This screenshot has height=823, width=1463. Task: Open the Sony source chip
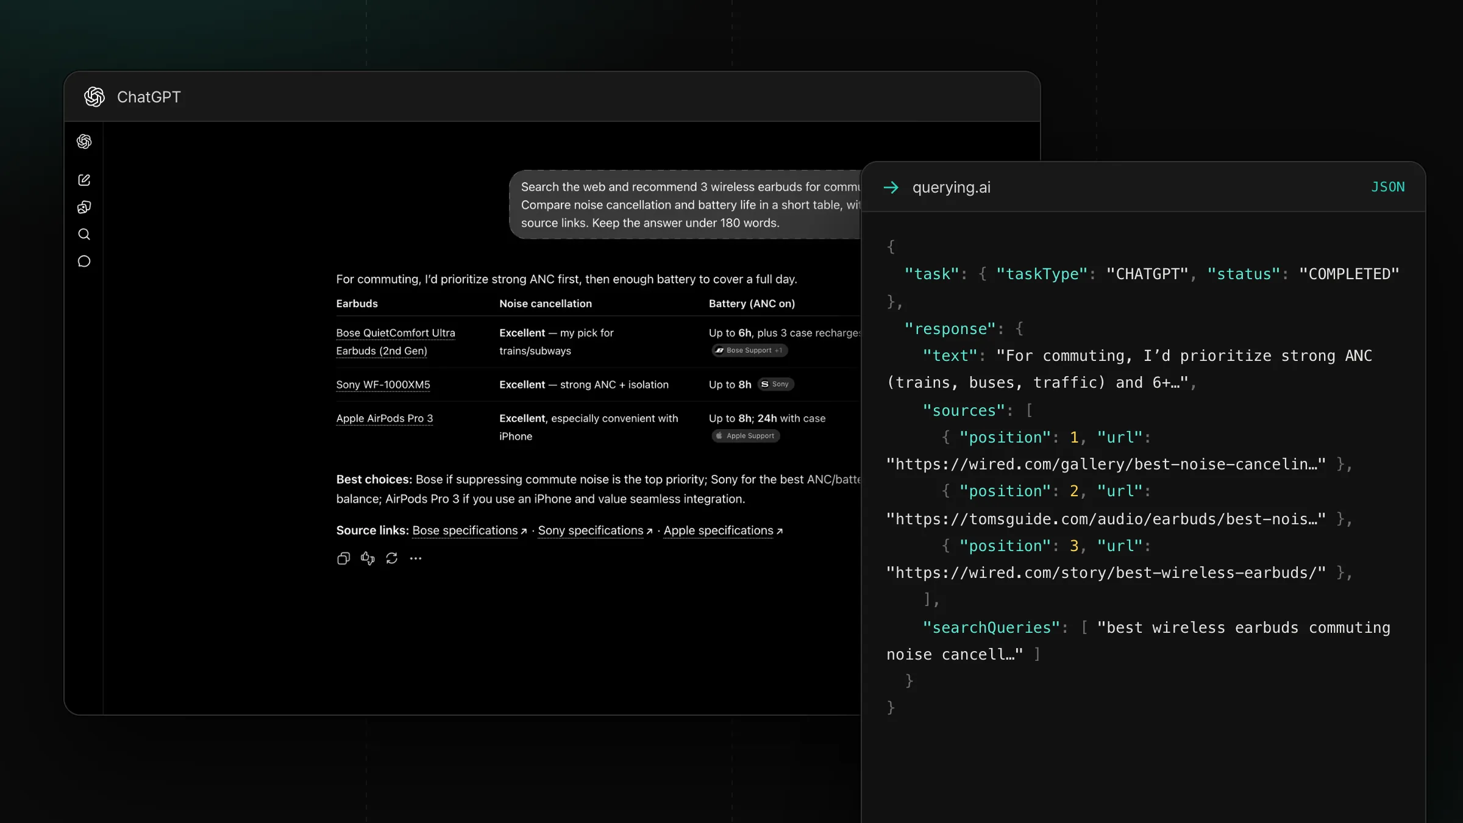tap(775, 384)
